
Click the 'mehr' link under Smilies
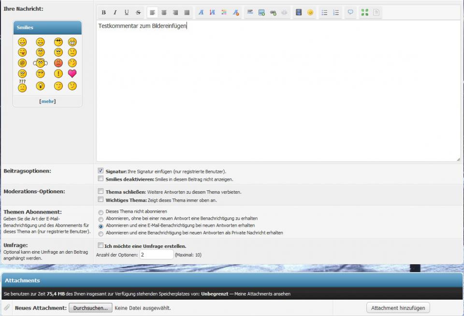[47, 101]
